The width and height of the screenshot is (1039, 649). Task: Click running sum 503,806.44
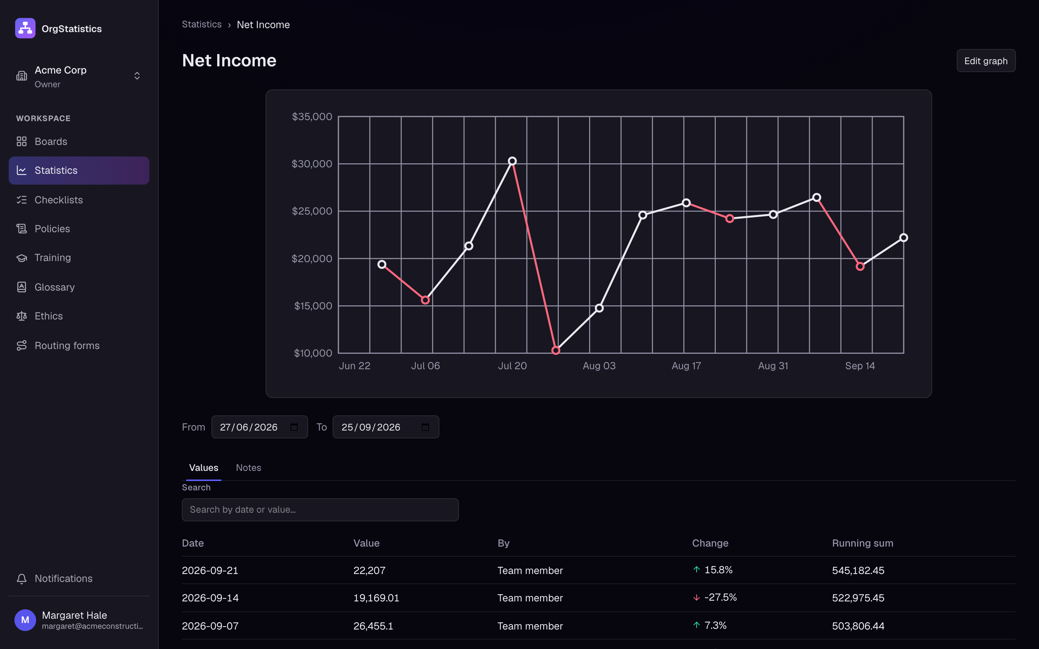pyautogui.click(x=858, y=626)
